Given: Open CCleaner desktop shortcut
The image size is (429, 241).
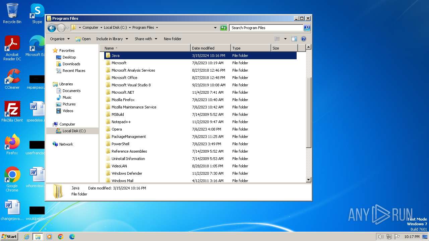Looking at the screenshot, I should (12, 79).
